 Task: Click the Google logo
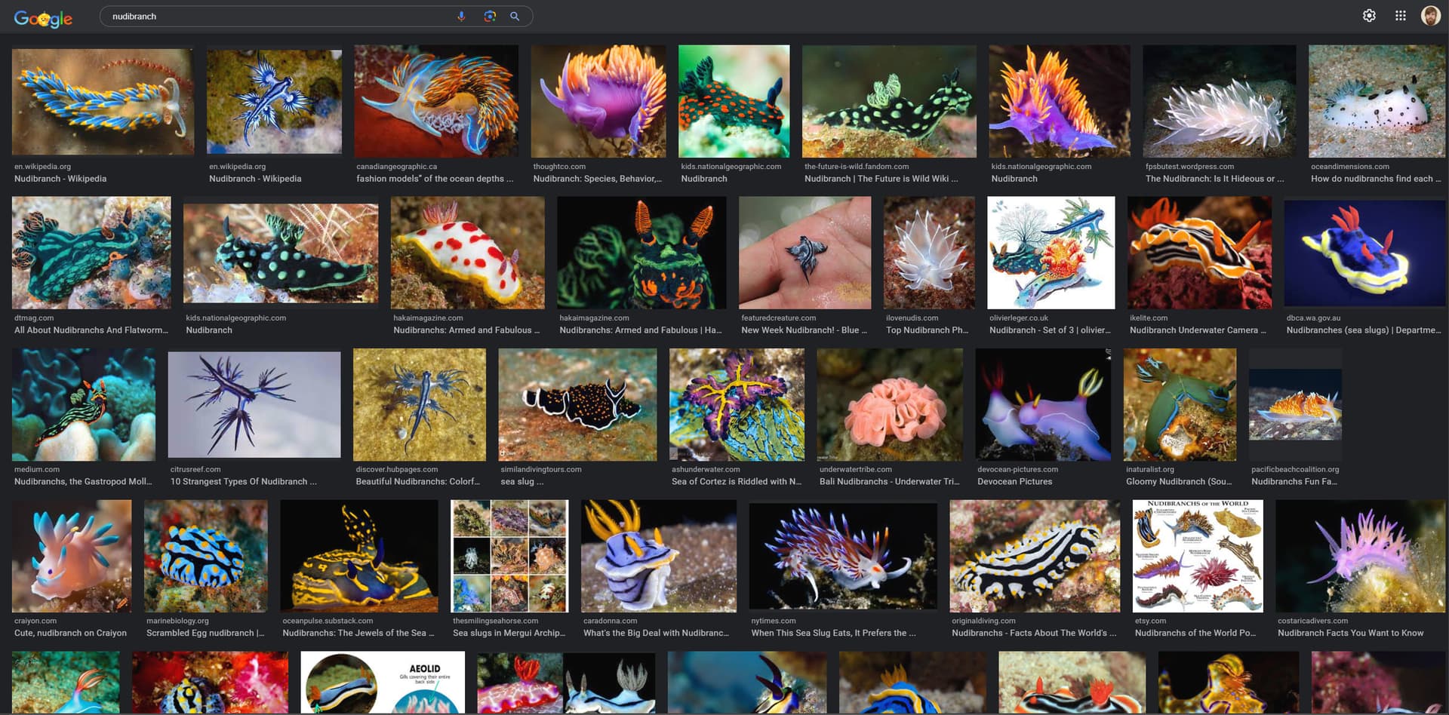(x=43, y=18)
